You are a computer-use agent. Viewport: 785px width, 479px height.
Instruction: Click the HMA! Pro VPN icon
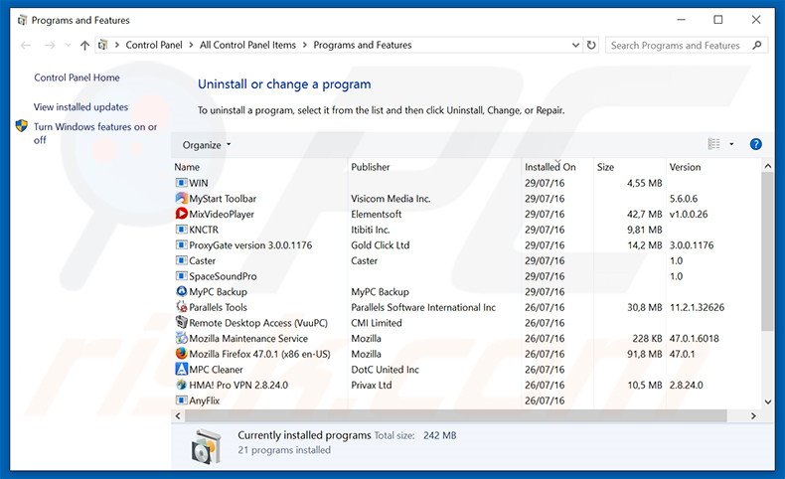(x=181, y=385)
